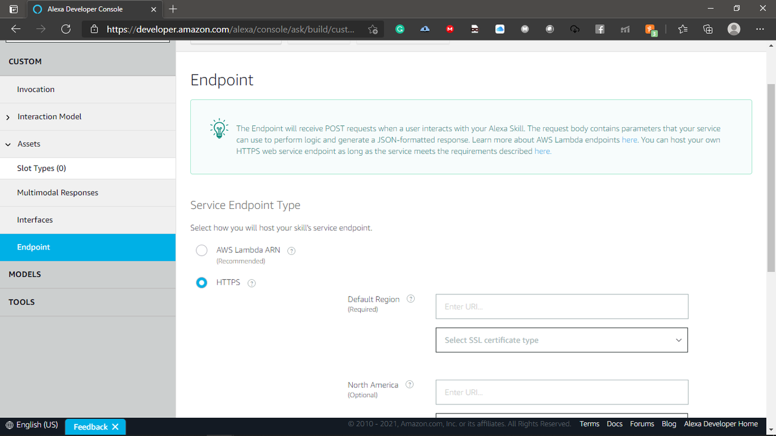Click the Default Region URI input field
Image resolution: width=776 pixels, height=436 pixels.
(562, 306)
